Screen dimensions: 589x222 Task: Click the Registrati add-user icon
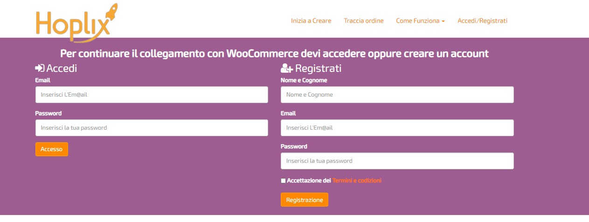click(287, 69)
